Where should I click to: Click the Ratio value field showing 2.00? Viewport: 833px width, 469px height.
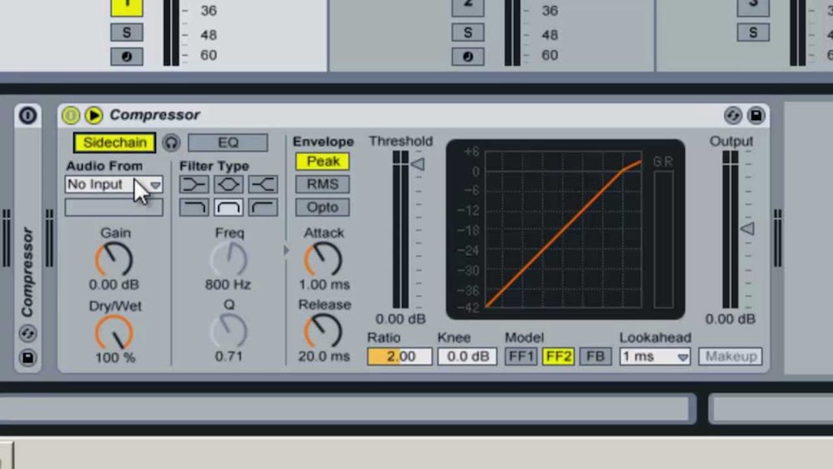[399, 357]
